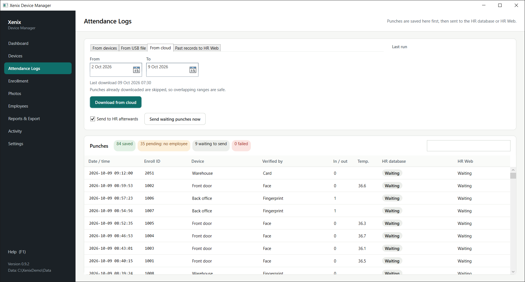The height and width of the screenshot is (282, 525).
Task: Filter by the 0 failed chip
Action: point(241,146)
